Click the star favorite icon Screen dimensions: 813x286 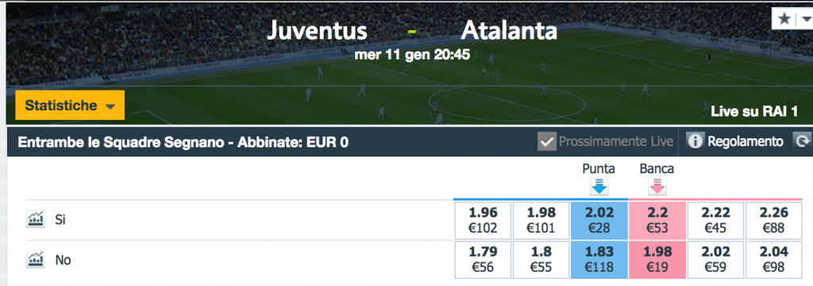(784, 19)
